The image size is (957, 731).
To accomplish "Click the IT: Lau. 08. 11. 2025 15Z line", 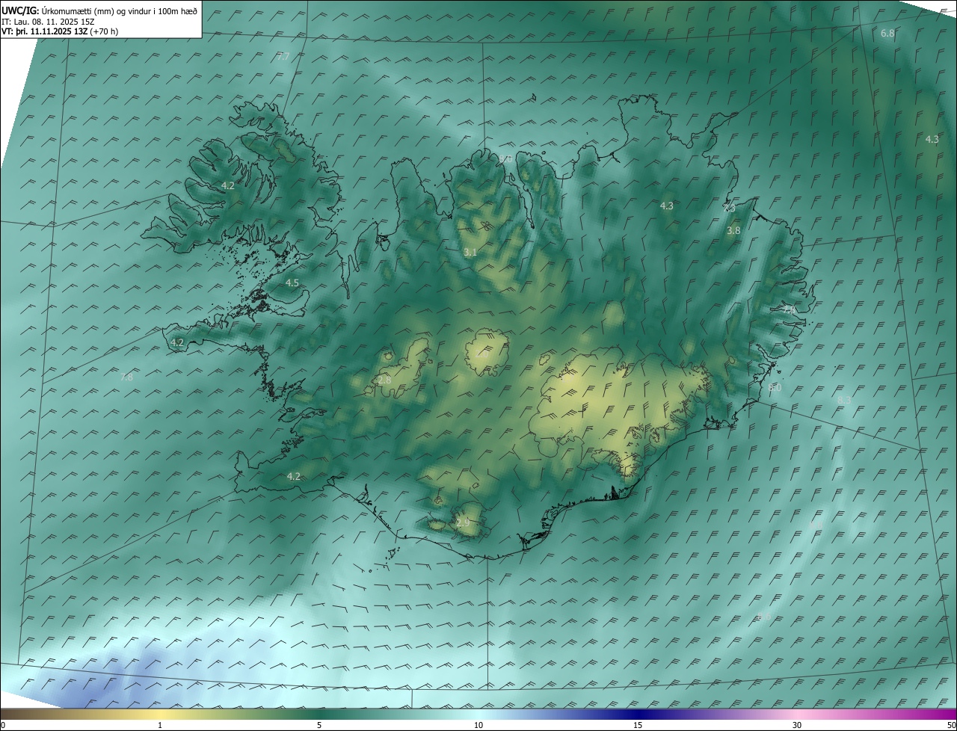I will click(49, 21).
